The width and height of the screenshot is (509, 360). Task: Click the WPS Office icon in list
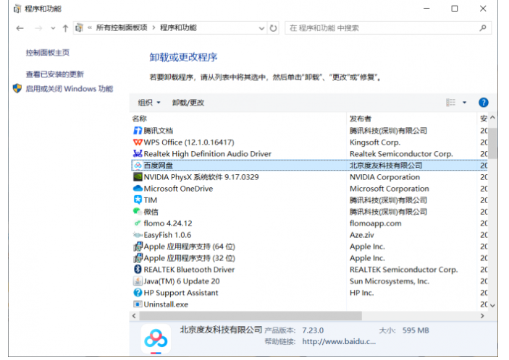click(x=138, y=142)
